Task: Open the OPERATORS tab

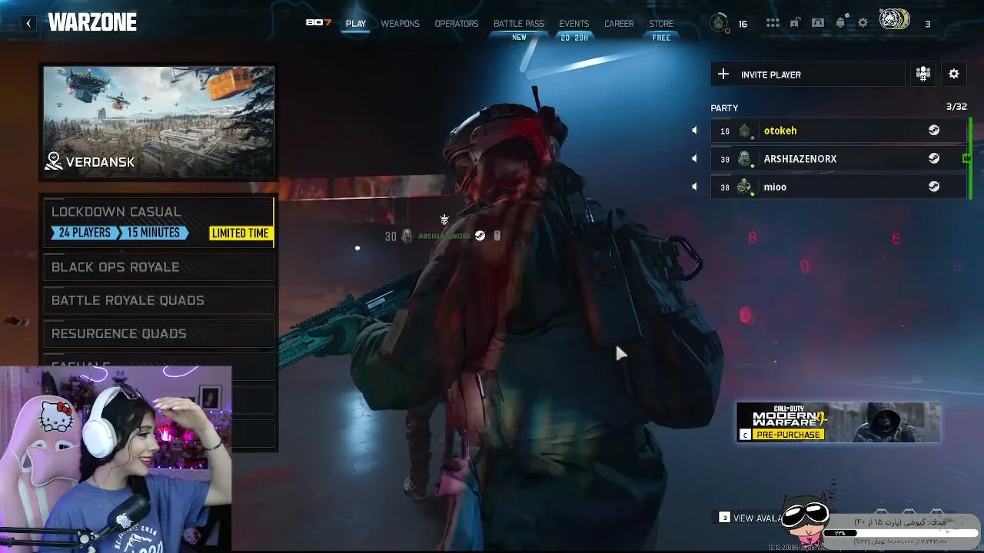Action: [x=457, y=24]
